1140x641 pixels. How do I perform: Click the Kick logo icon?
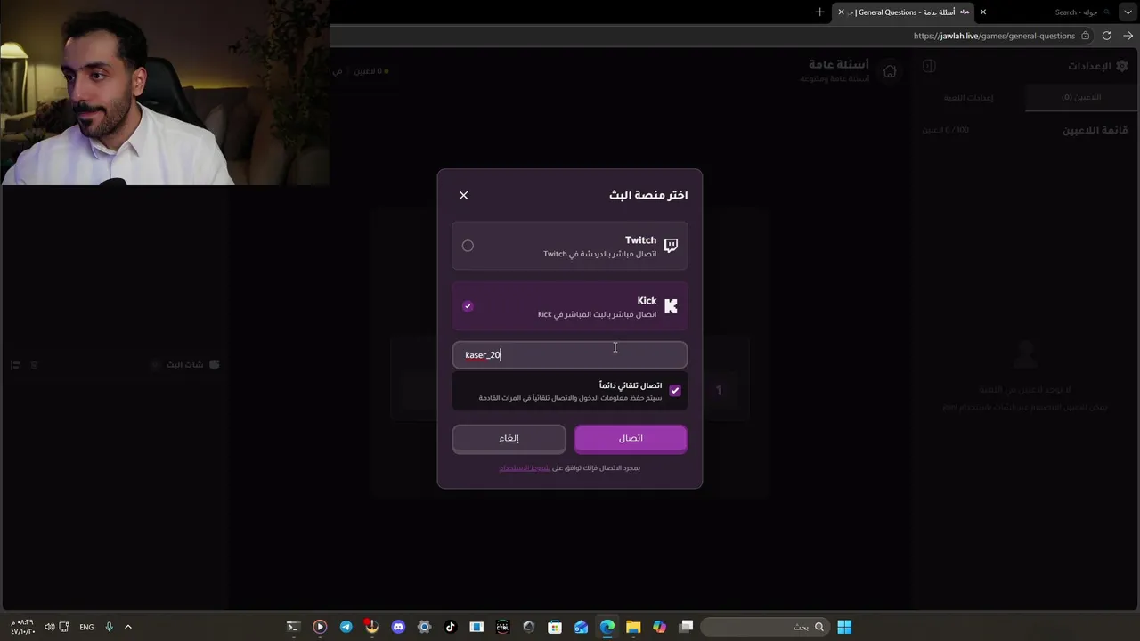(x=671, y=306)
